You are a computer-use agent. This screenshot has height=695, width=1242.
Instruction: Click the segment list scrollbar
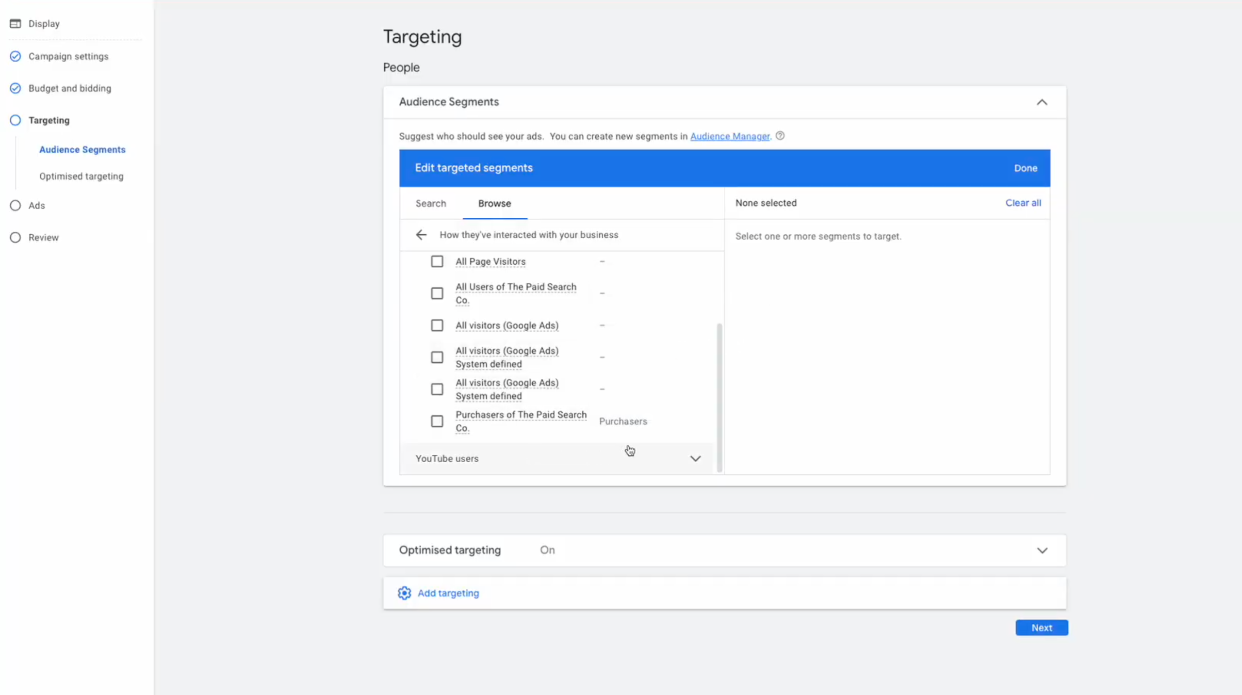(719, 397)
